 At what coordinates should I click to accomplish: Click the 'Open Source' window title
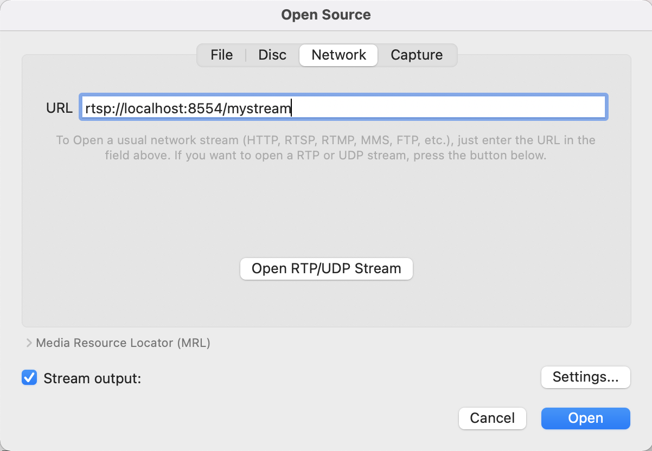pos(326,15)
